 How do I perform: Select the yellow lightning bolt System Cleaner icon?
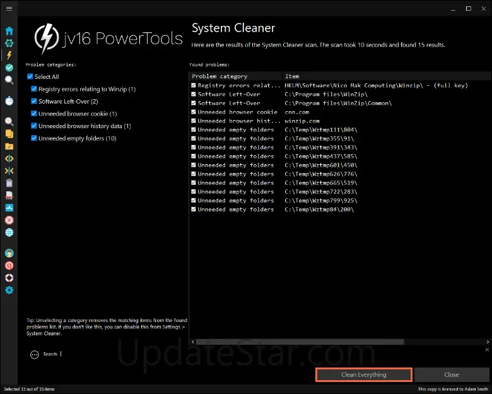9,56
